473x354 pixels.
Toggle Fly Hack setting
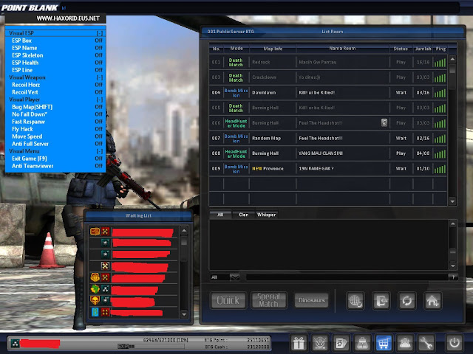pyautogui.click(x=55, y=129)
